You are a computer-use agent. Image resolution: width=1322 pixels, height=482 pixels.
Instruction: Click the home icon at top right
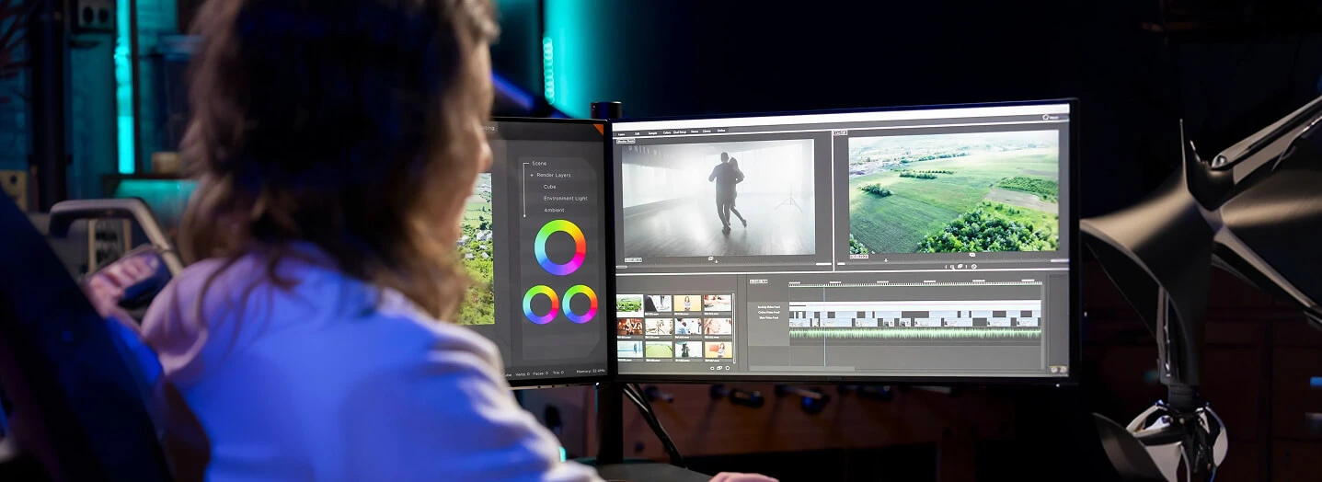pyautogui.click(x=1048, y=117)
